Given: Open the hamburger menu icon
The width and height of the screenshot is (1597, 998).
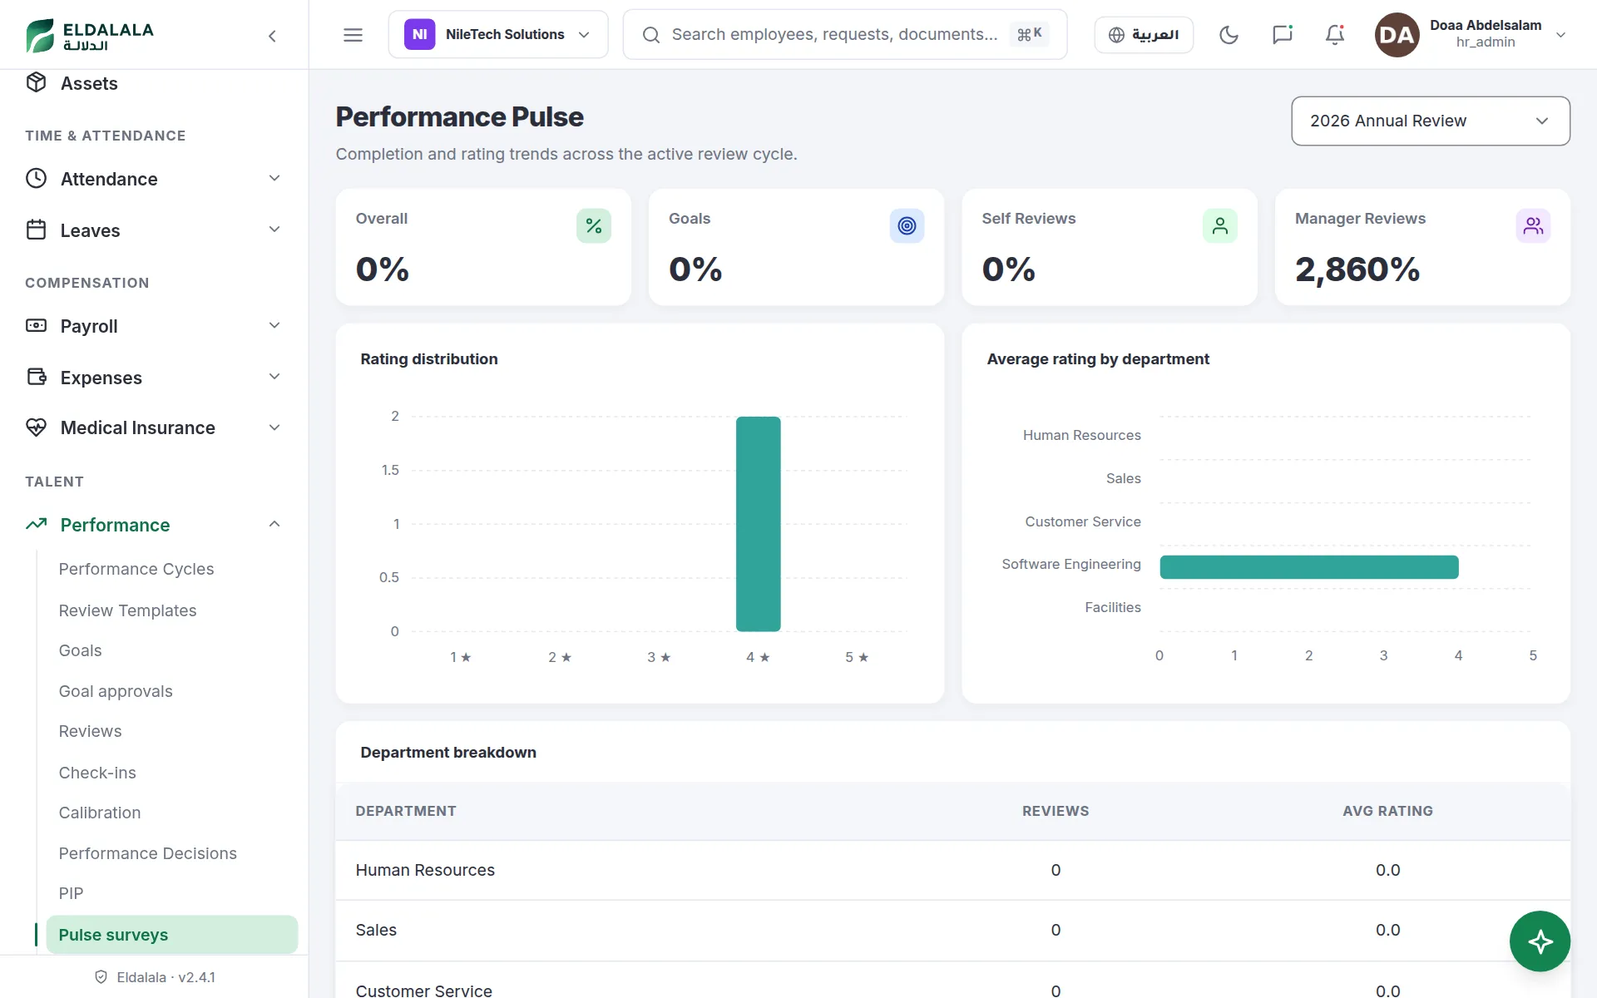Looking at the screenshot, I should click(x=353, y=35).
